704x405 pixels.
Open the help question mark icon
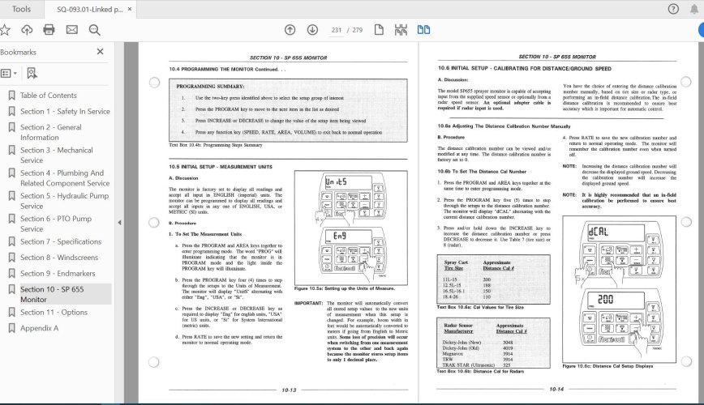673,9
